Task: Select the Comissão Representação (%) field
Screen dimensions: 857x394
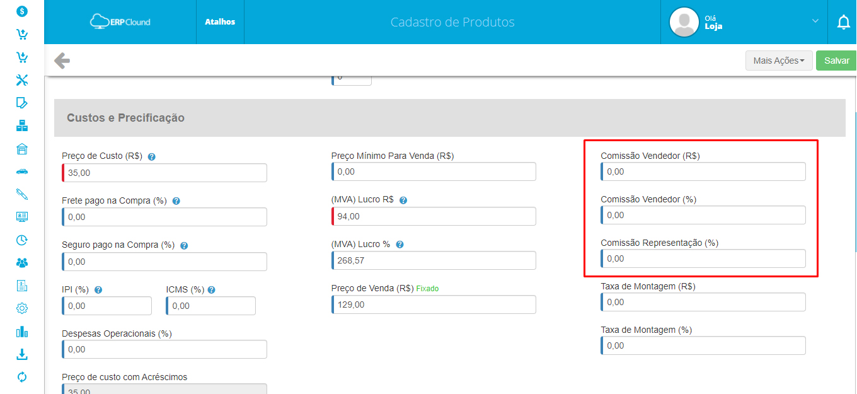Action: point(703,258)
